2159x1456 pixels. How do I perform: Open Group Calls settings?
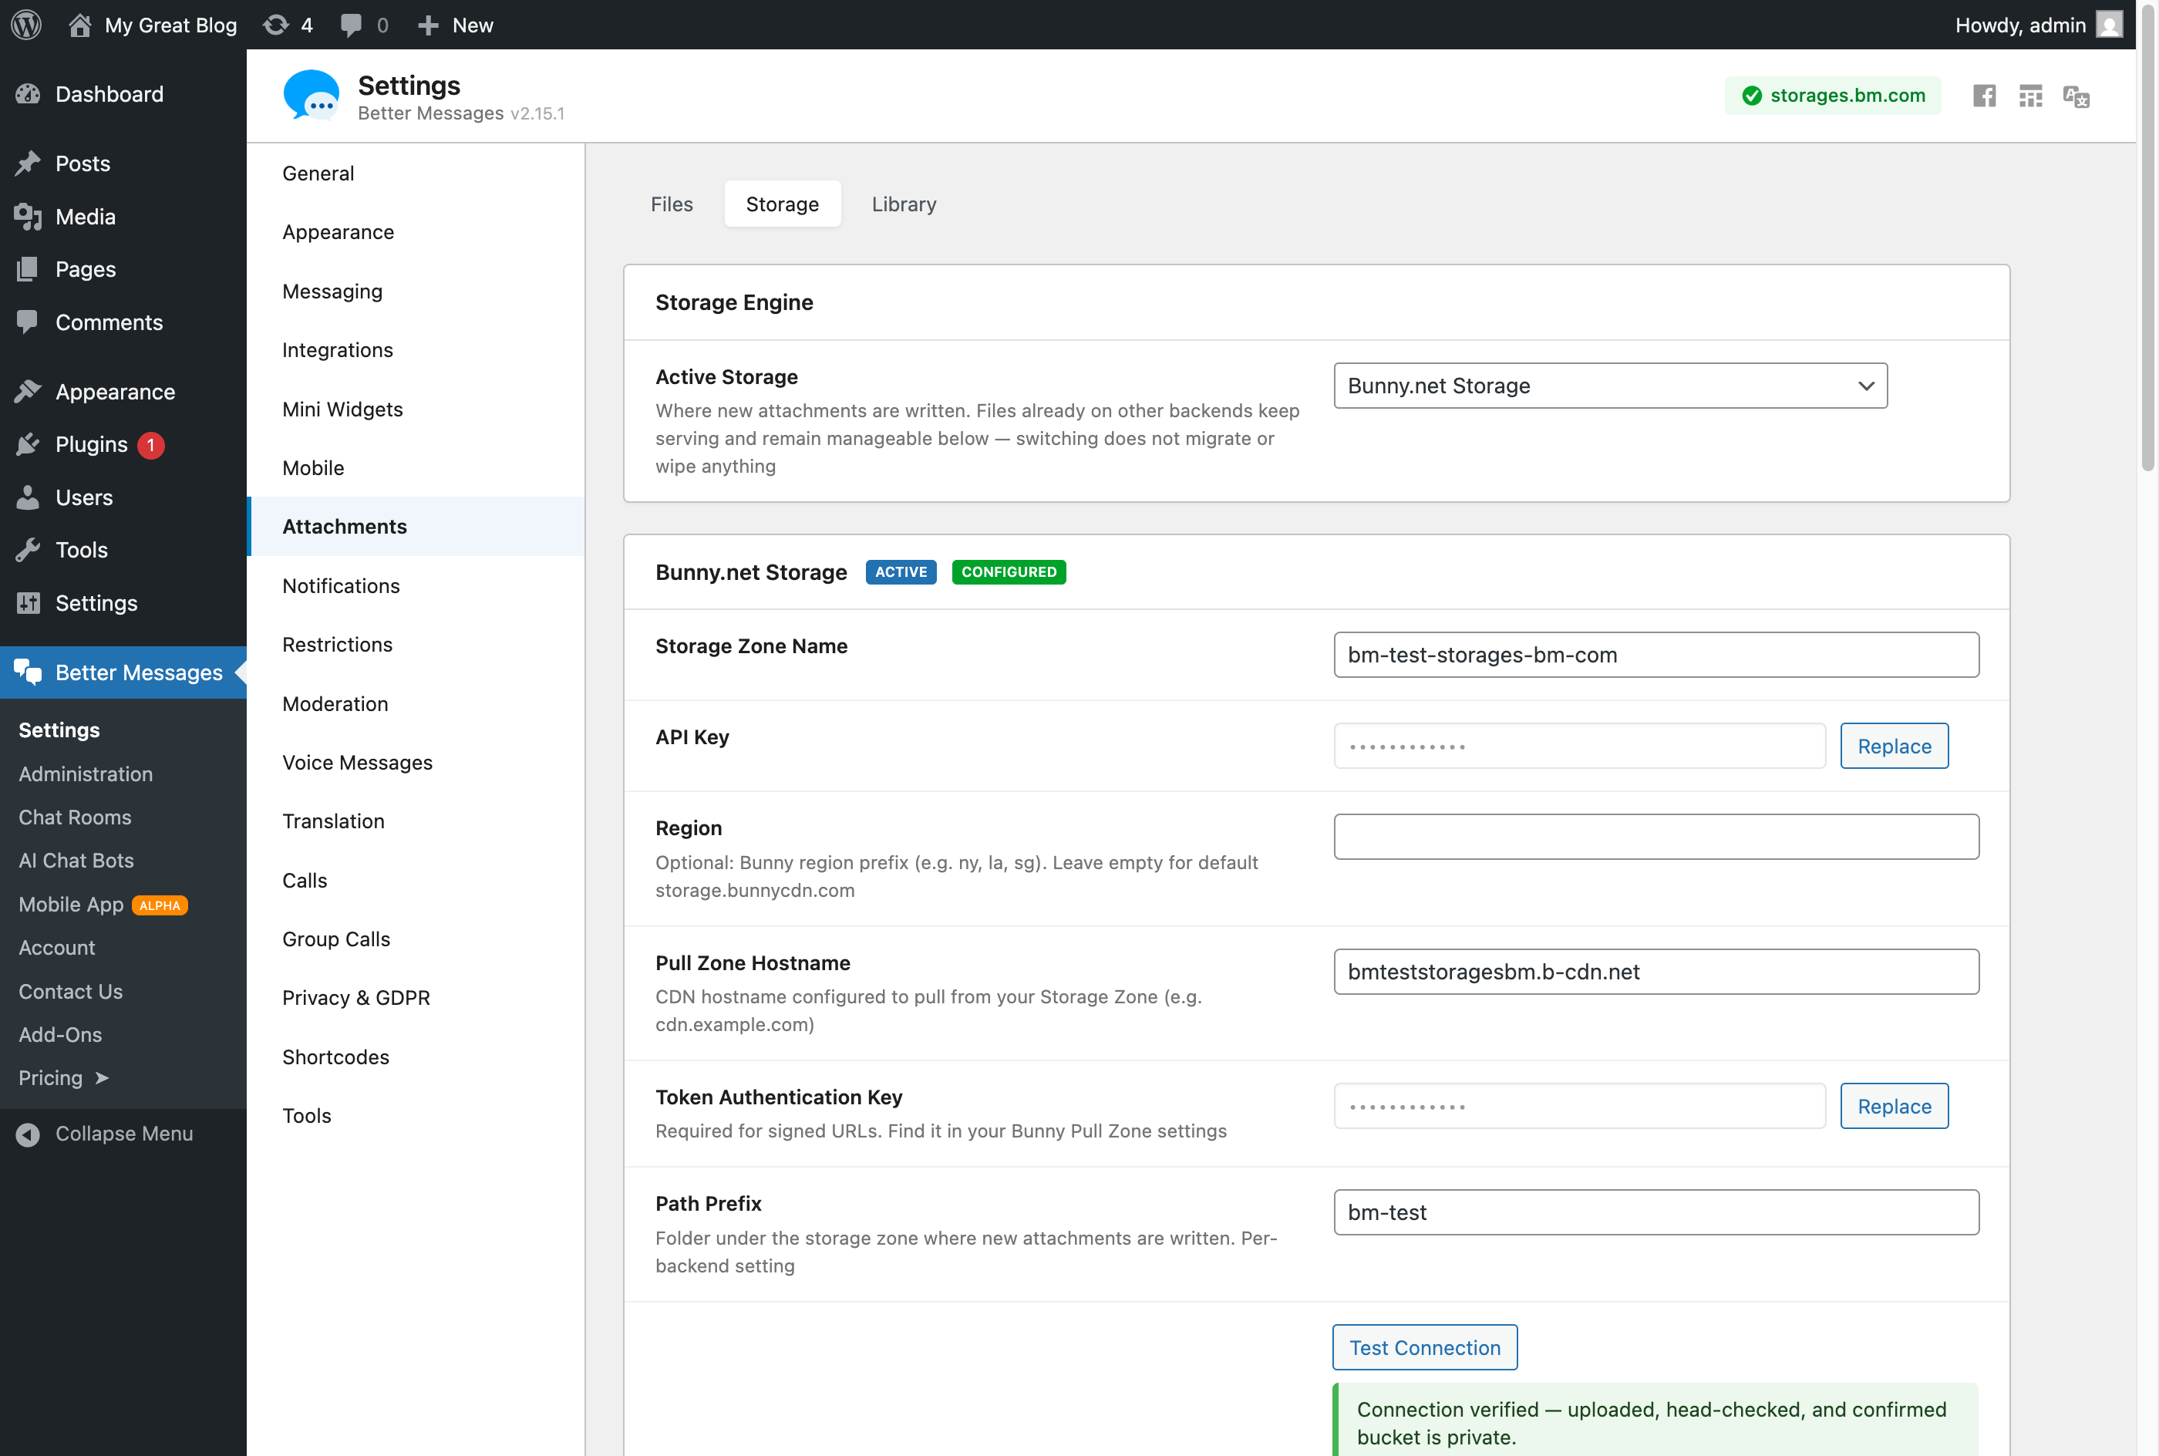[x=416, y=939]
